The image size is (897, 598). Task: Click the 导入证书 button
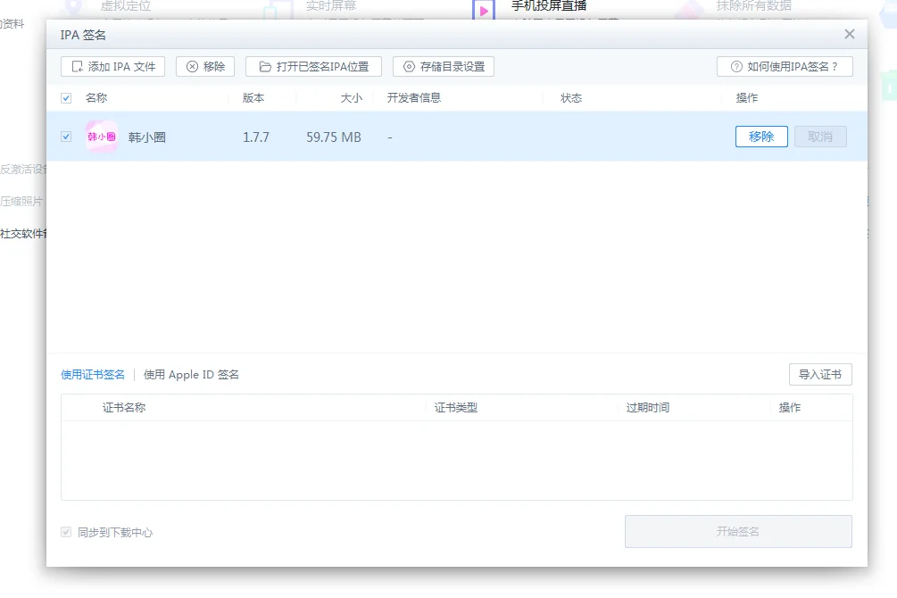pos(820,374)
